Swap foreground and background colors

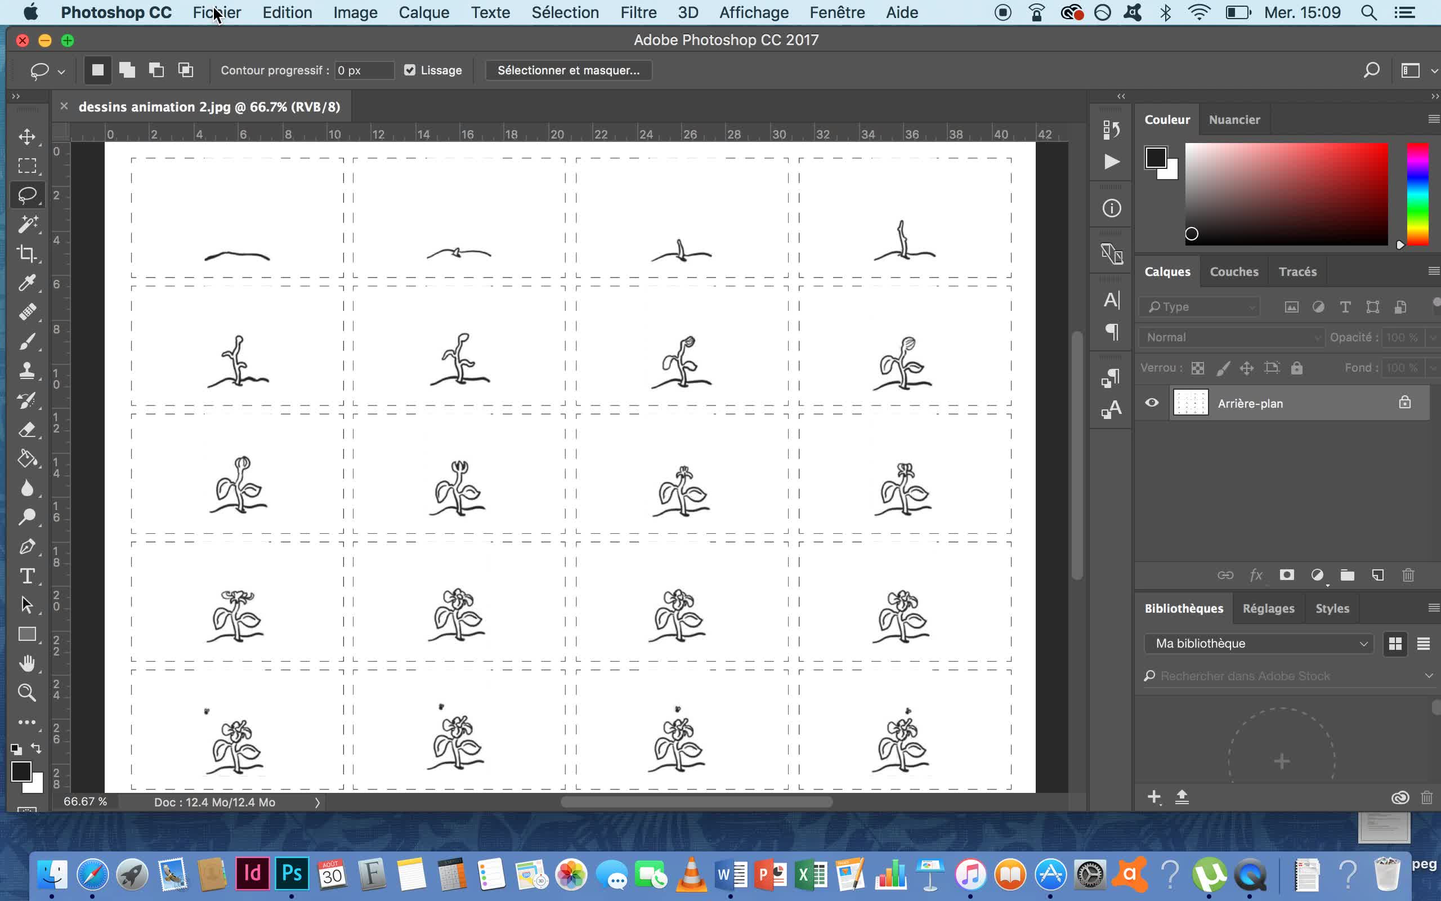point(37,748)
